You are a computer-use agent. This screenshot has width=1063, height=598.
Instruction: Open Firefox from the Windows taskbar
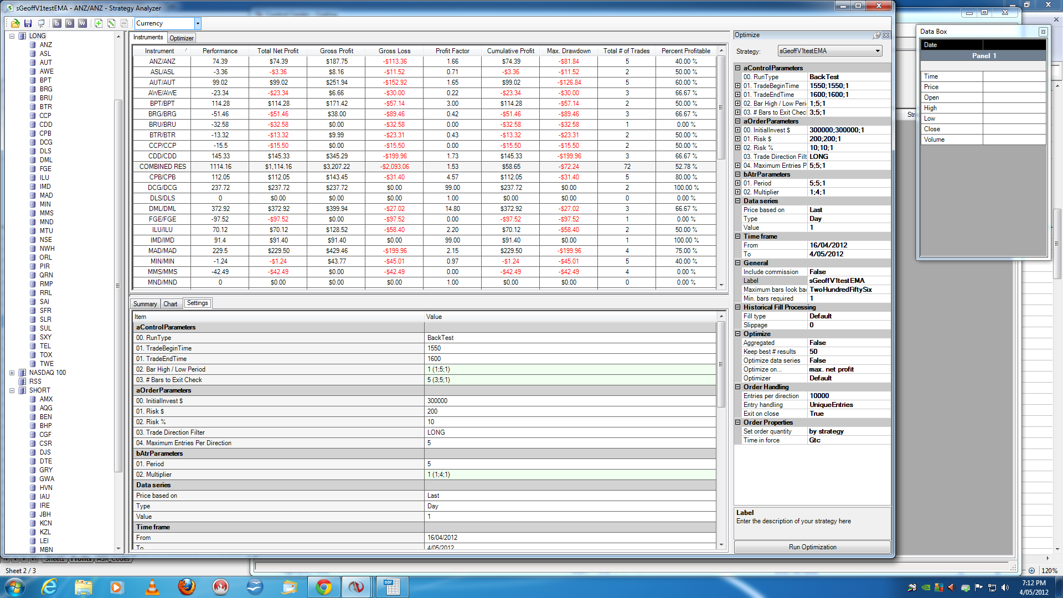[x=187, y=587]
